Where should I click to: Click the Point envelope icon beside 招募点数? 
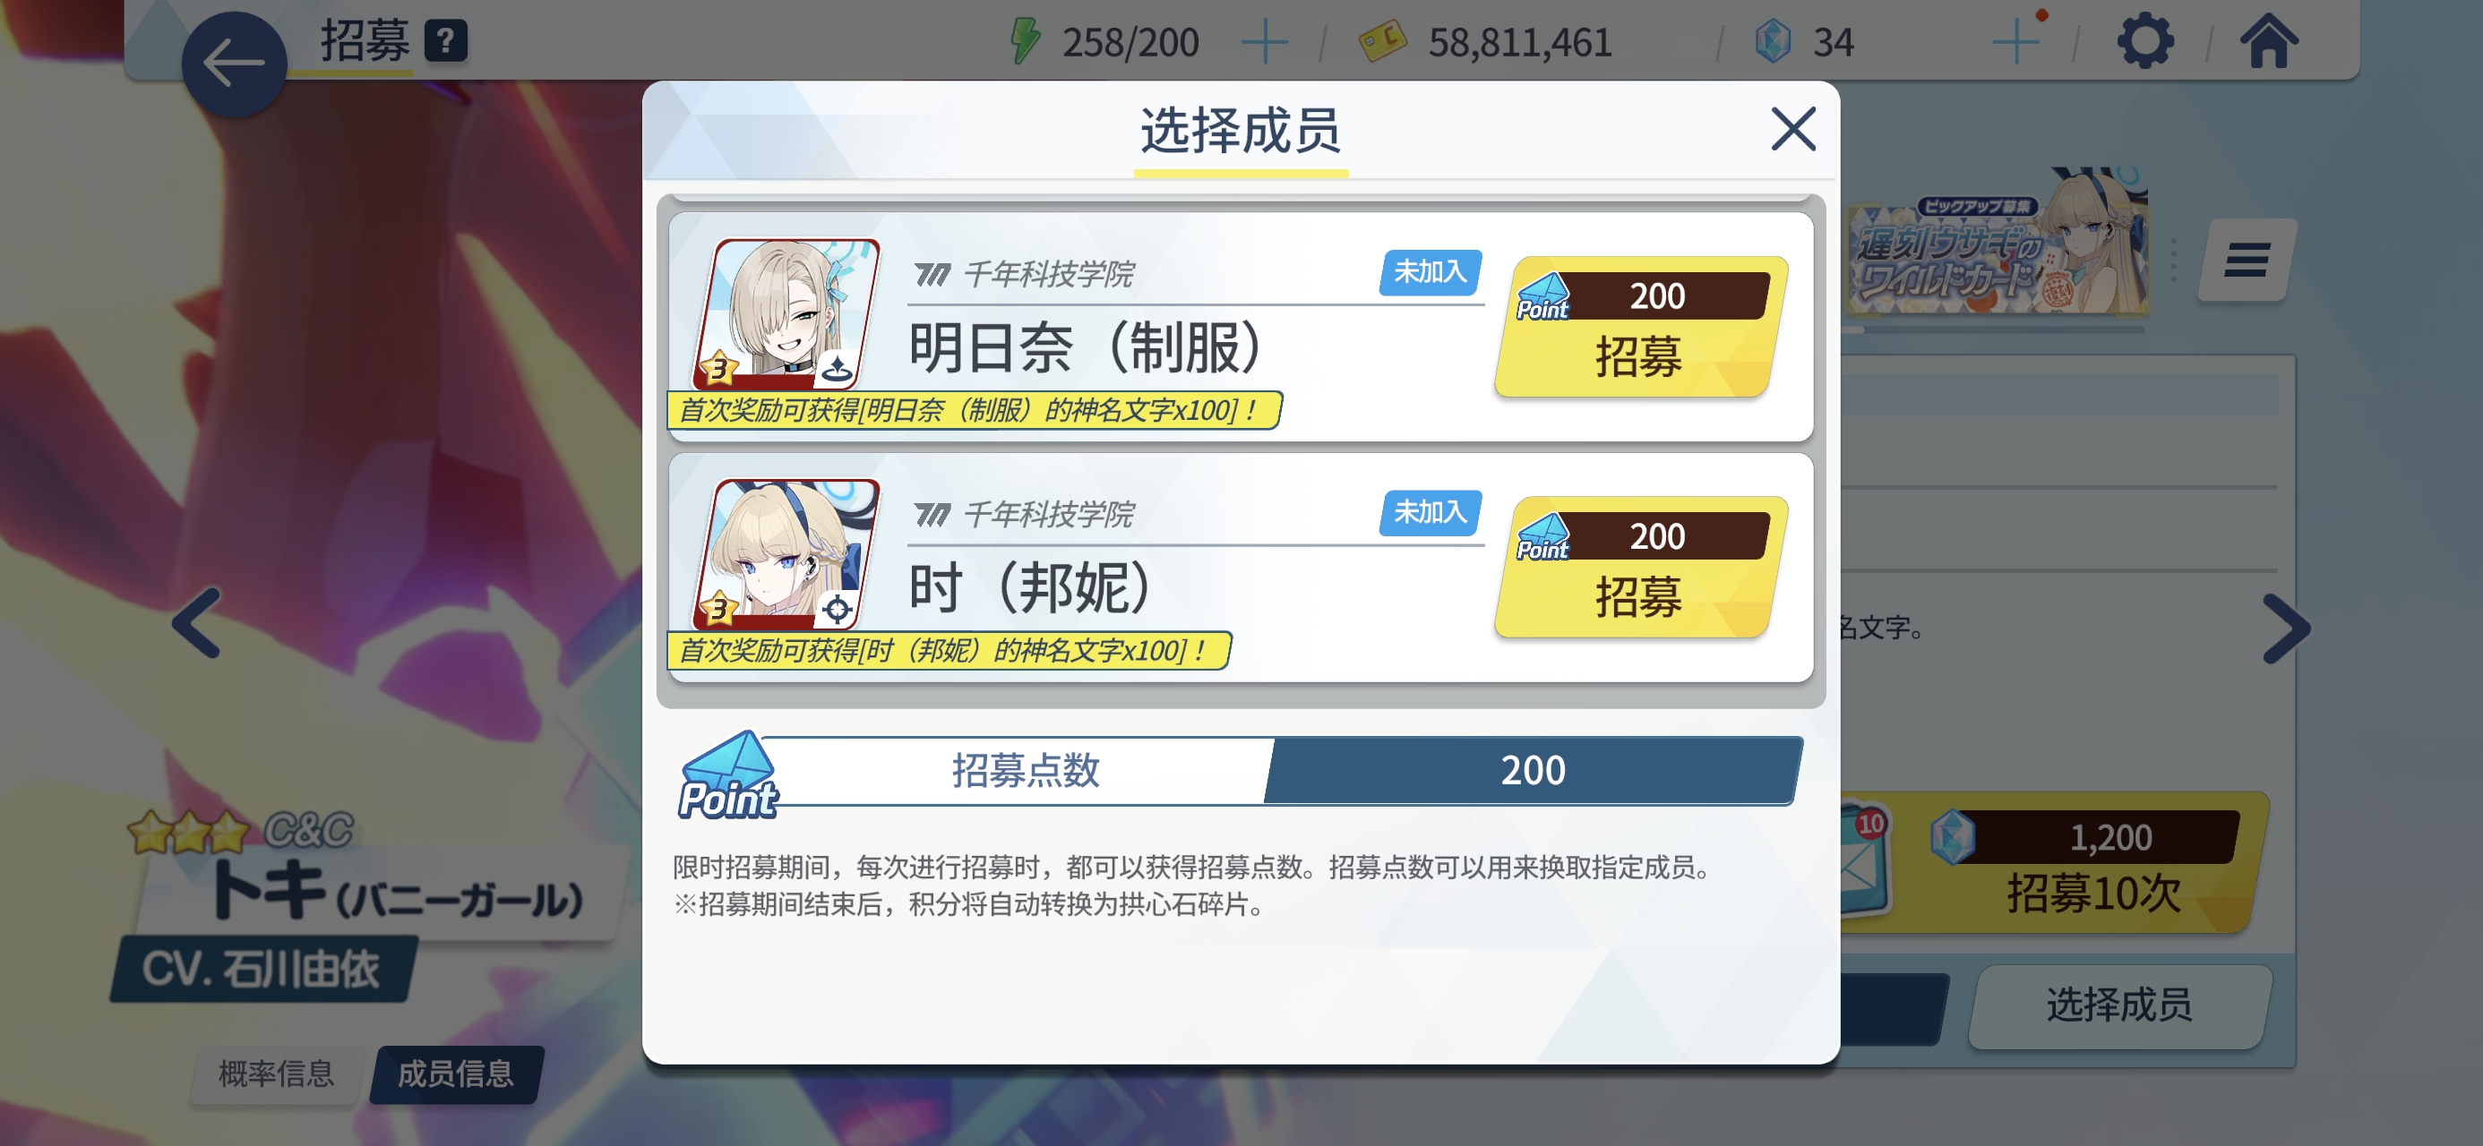(727, 776)
